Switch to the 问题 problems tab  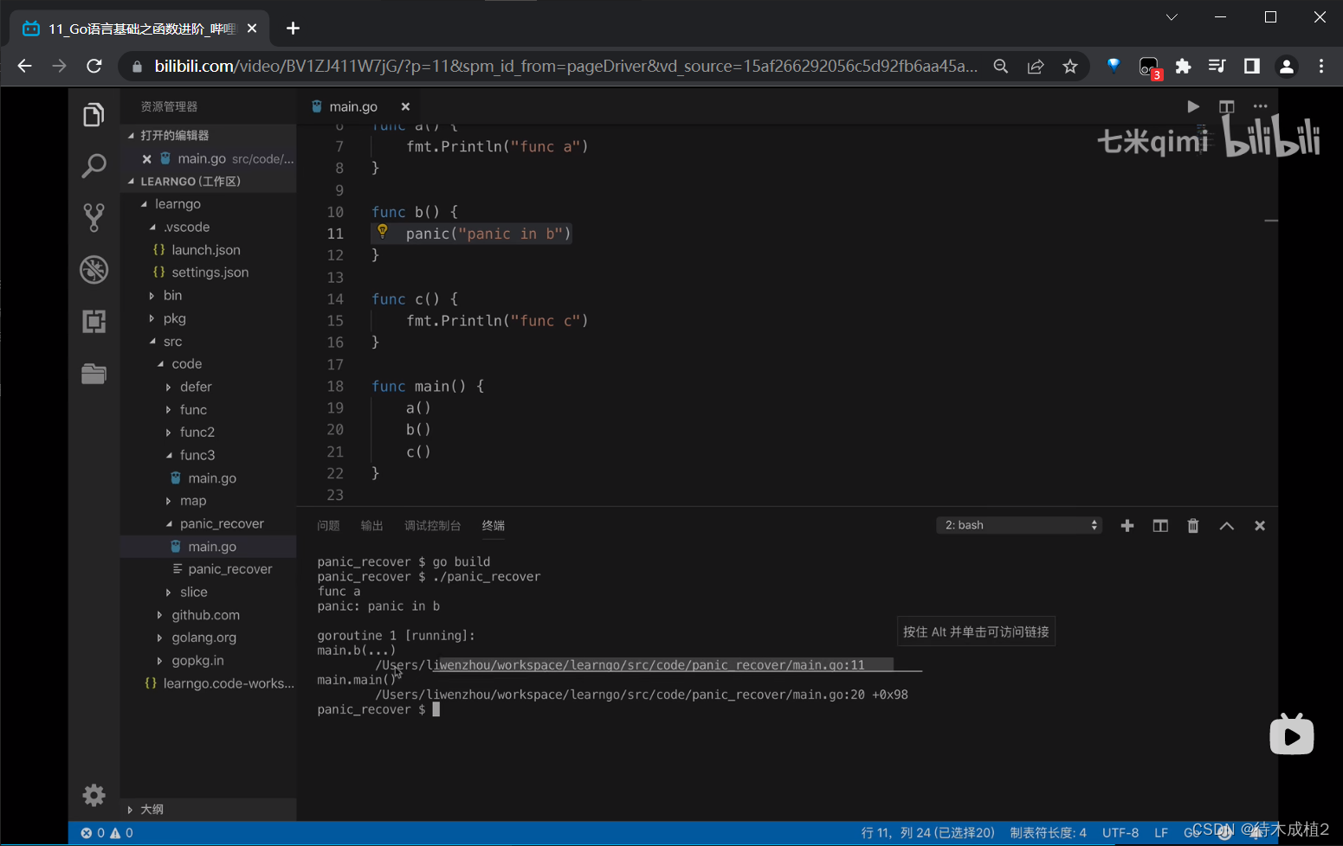[328, 526]
